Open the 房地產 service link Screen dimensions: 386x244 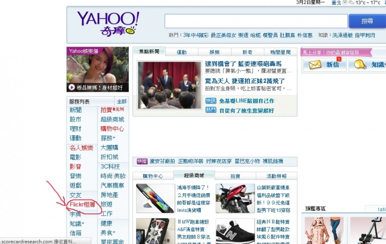click(109, 195)
